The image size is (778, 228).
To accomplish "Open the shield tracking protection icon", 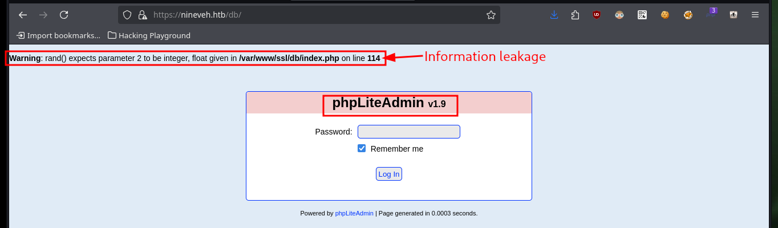I will (128, 15).
